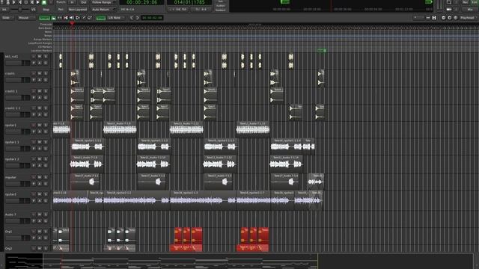
Task: Zoom in with the editor zoom-in icon
Action: pyautogui.click(x=449, y=18)
